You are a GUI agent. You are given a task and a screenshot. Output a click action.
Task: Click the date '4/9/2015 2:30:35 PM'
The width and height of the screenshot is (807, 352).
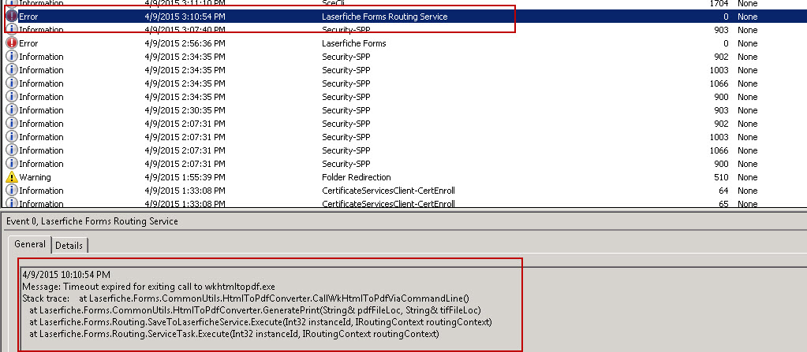coord(185,110)
